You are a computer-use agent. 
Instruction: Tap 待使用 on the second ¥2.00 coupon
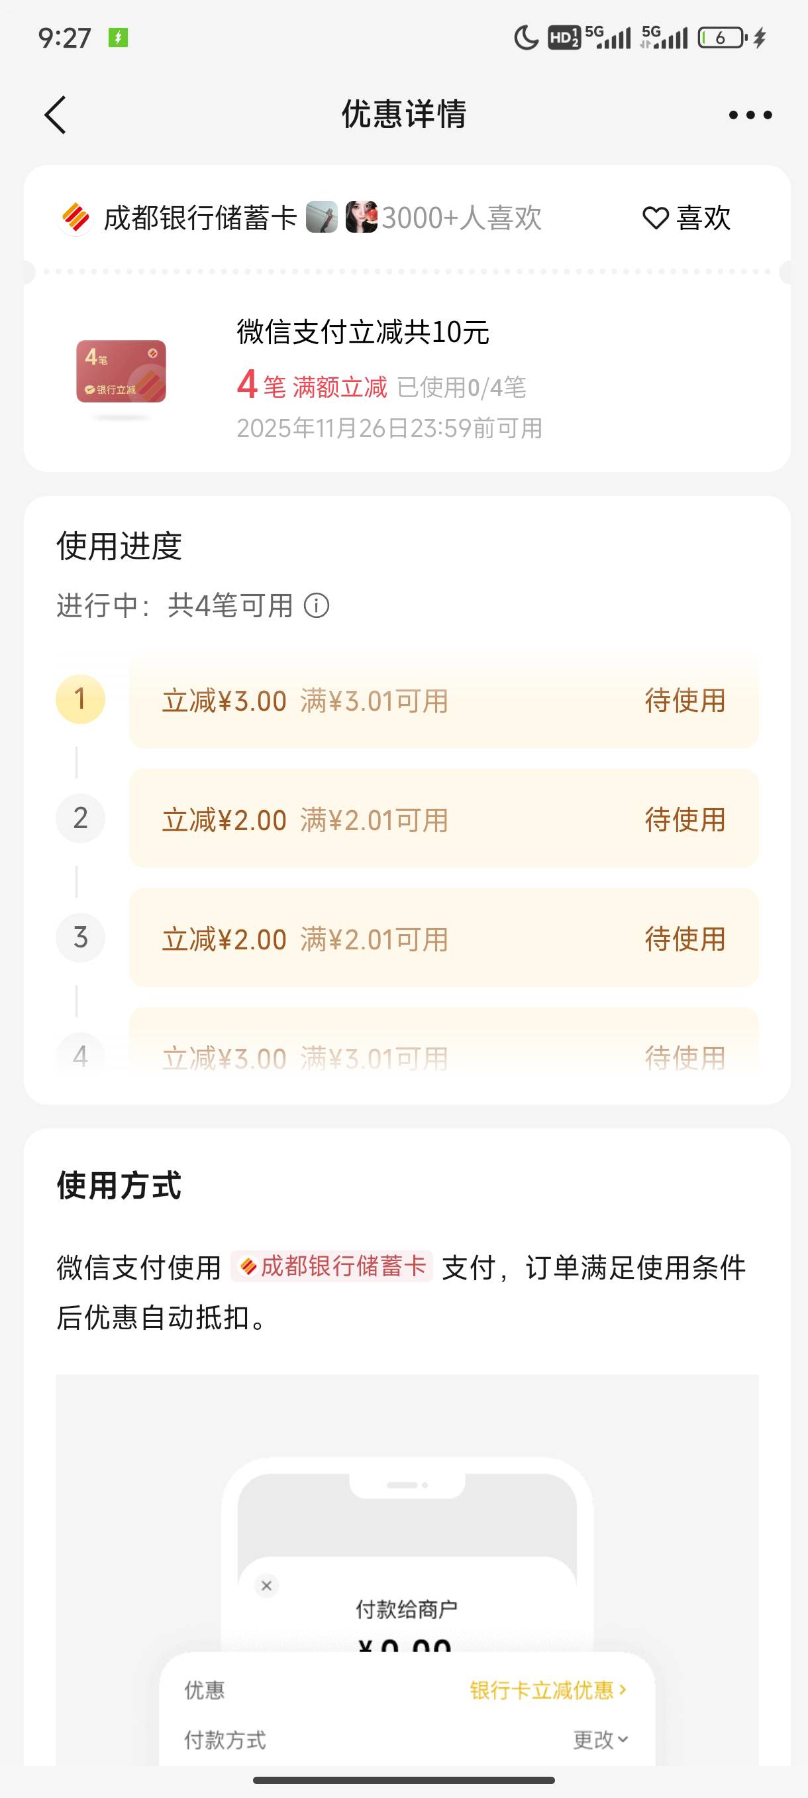pyautogui.click(x=685, y=819)
